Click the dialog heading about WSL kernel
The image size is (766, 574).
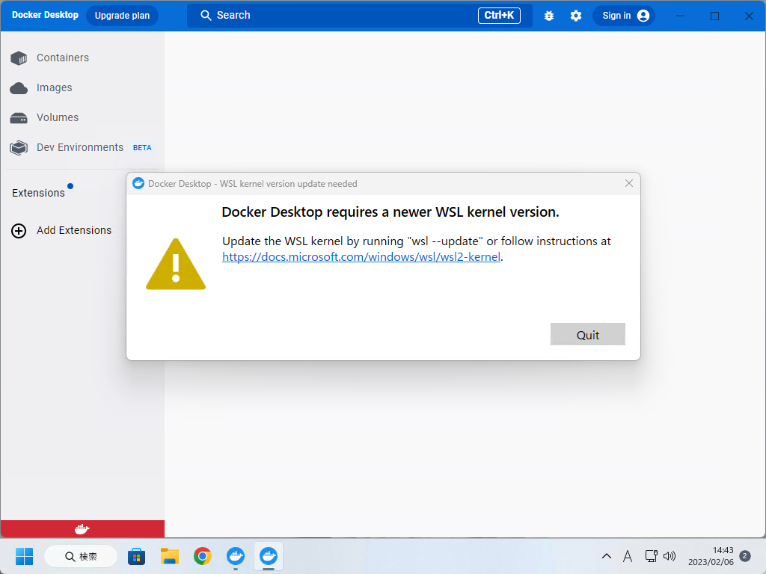(x=390, y=212)
